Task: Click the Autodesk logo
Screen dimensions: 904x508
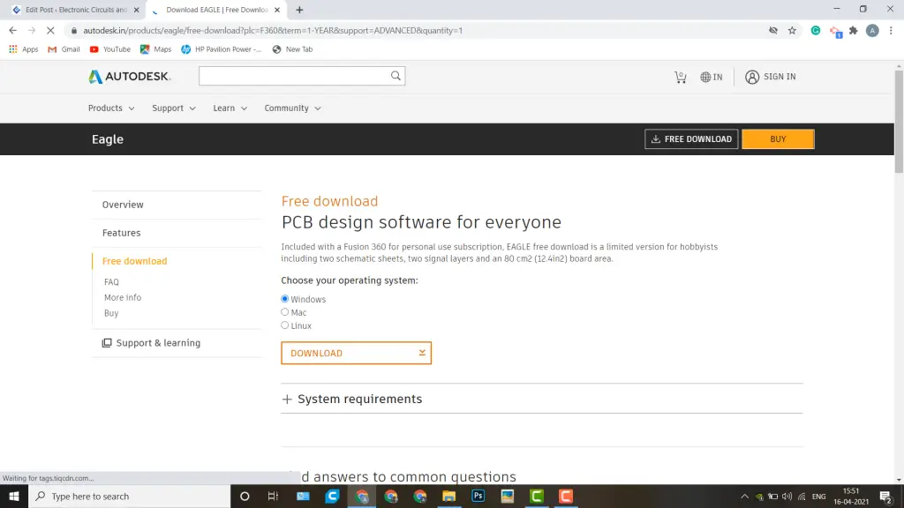Action: [x=130, y=76]
